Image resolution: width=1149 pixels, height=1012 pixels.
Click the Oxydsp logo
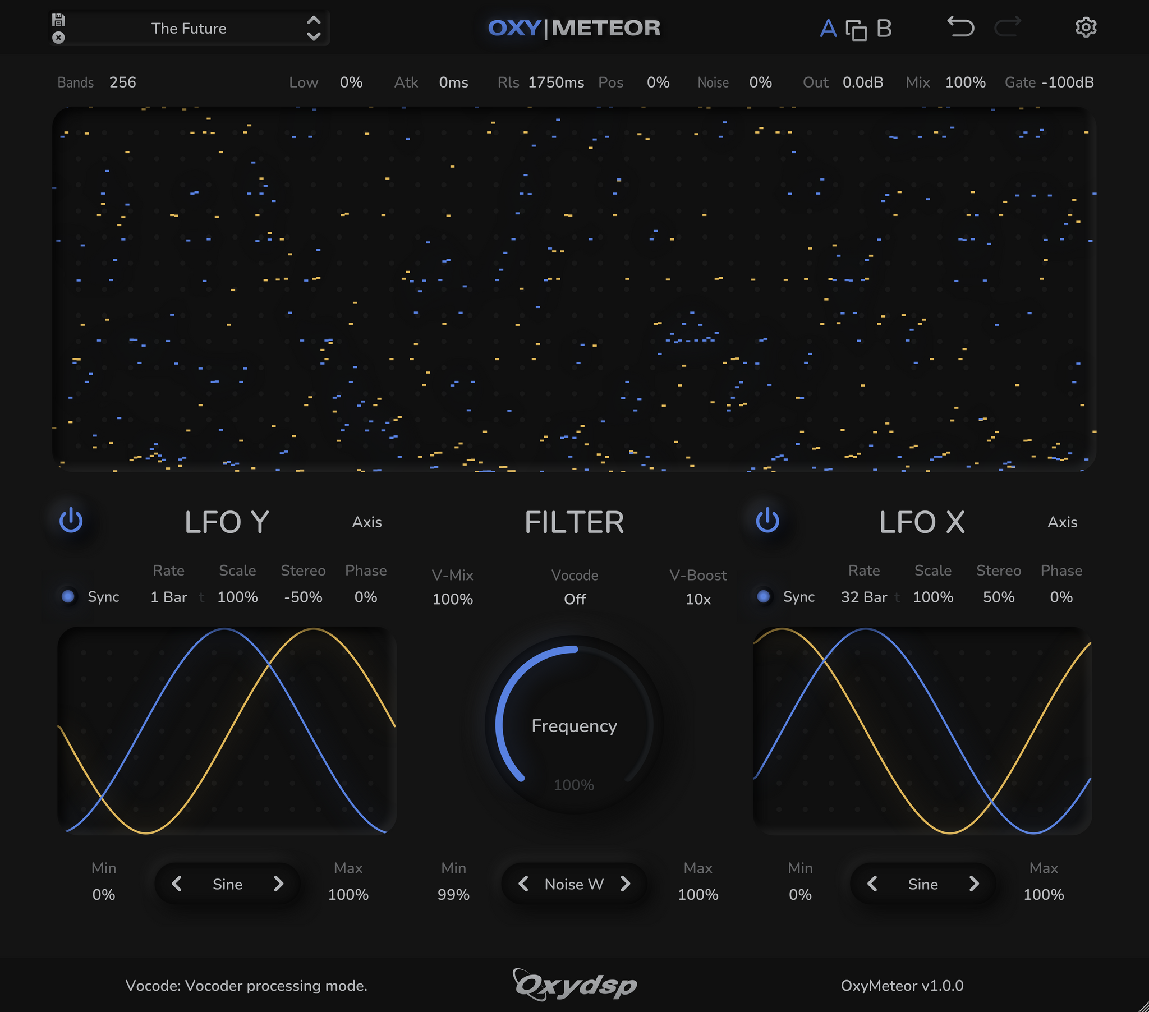point(574,985)
